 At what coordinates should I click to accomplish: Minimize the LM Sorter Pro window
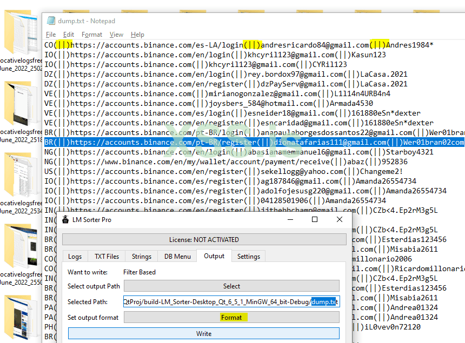pos(290,219)
